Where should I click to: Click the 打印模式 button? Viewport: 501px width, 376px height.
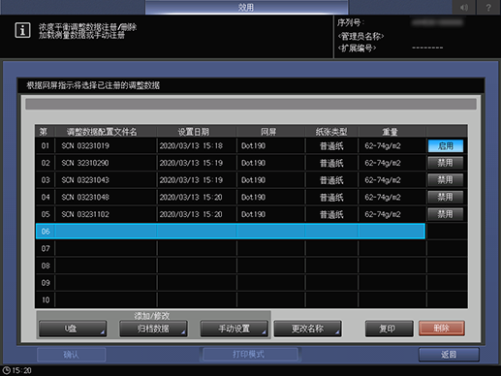pos(249,355)
